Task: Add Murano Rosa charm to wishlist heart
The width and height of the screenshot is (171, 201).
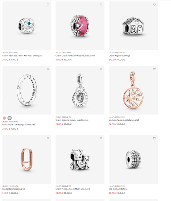Action: (101, 5)
